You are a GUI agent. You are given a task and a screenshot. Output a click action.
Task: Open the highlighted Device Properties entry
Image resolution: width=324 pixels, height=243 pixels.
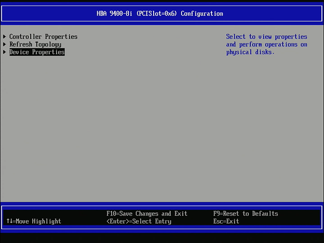pos(37,52)
